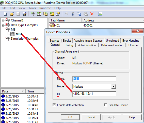Open a project with the folder icon
144x123 pixels.
[x=12, y=14]
